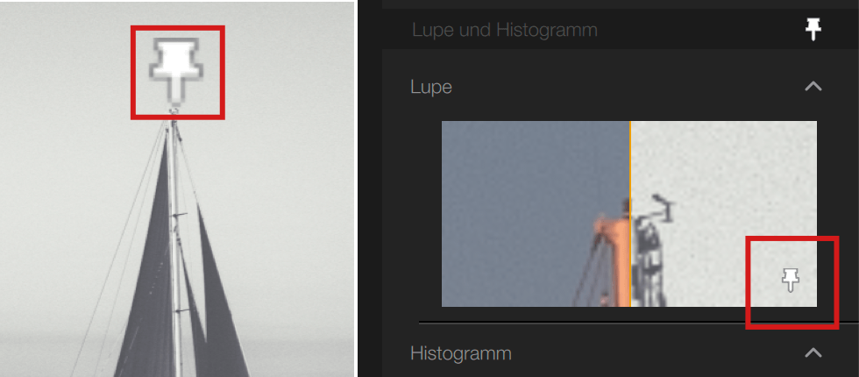This screenshot has height=377, width=859.
Task: Click the Lupe section label
Action: [x=431, y=87]
